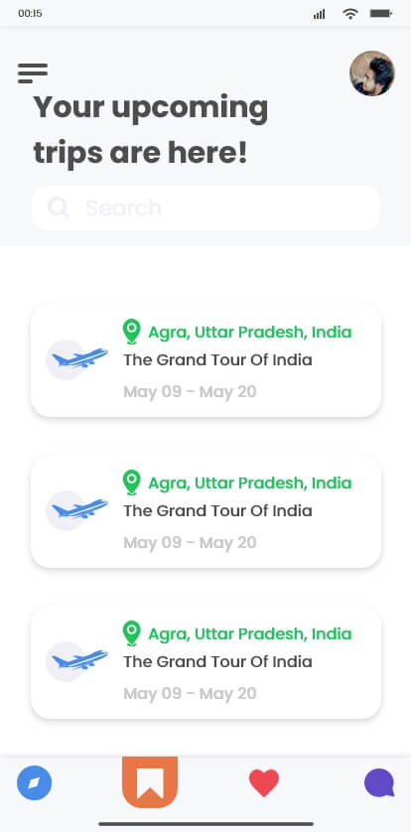The height and width of the screenshot is (832, 411).
Task: Tap the user profile avatar
Action: click(x=371, y=73)
